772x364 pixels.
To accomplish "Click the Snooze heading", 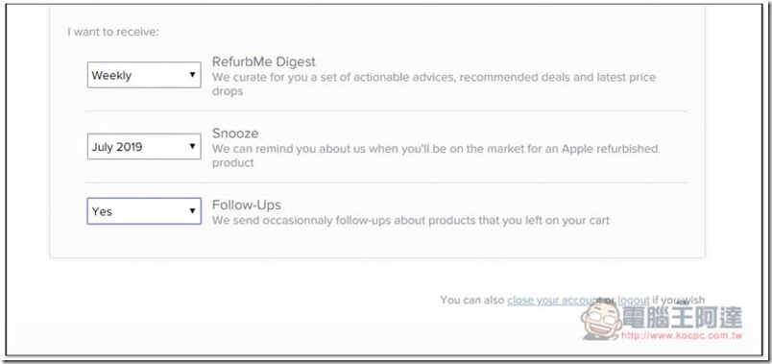I will pyautogui.click(x=235, y=133).
